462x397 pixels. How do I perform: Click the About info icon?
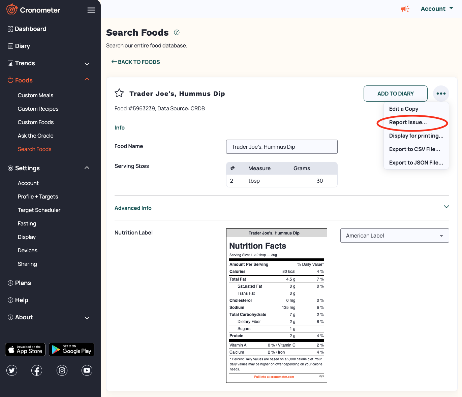(x=10, y=317)
